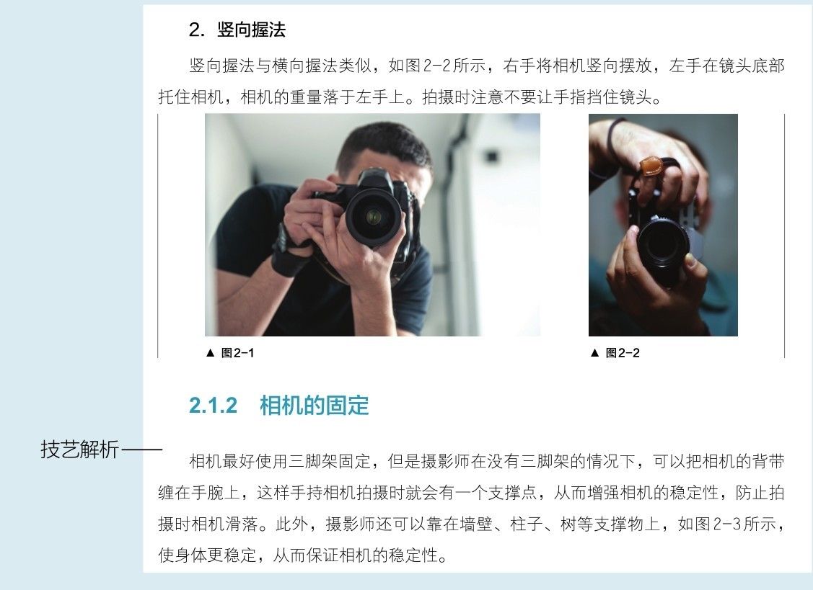
Task: Click the section number 2.1.2
Action: click(x=213, y=406)
